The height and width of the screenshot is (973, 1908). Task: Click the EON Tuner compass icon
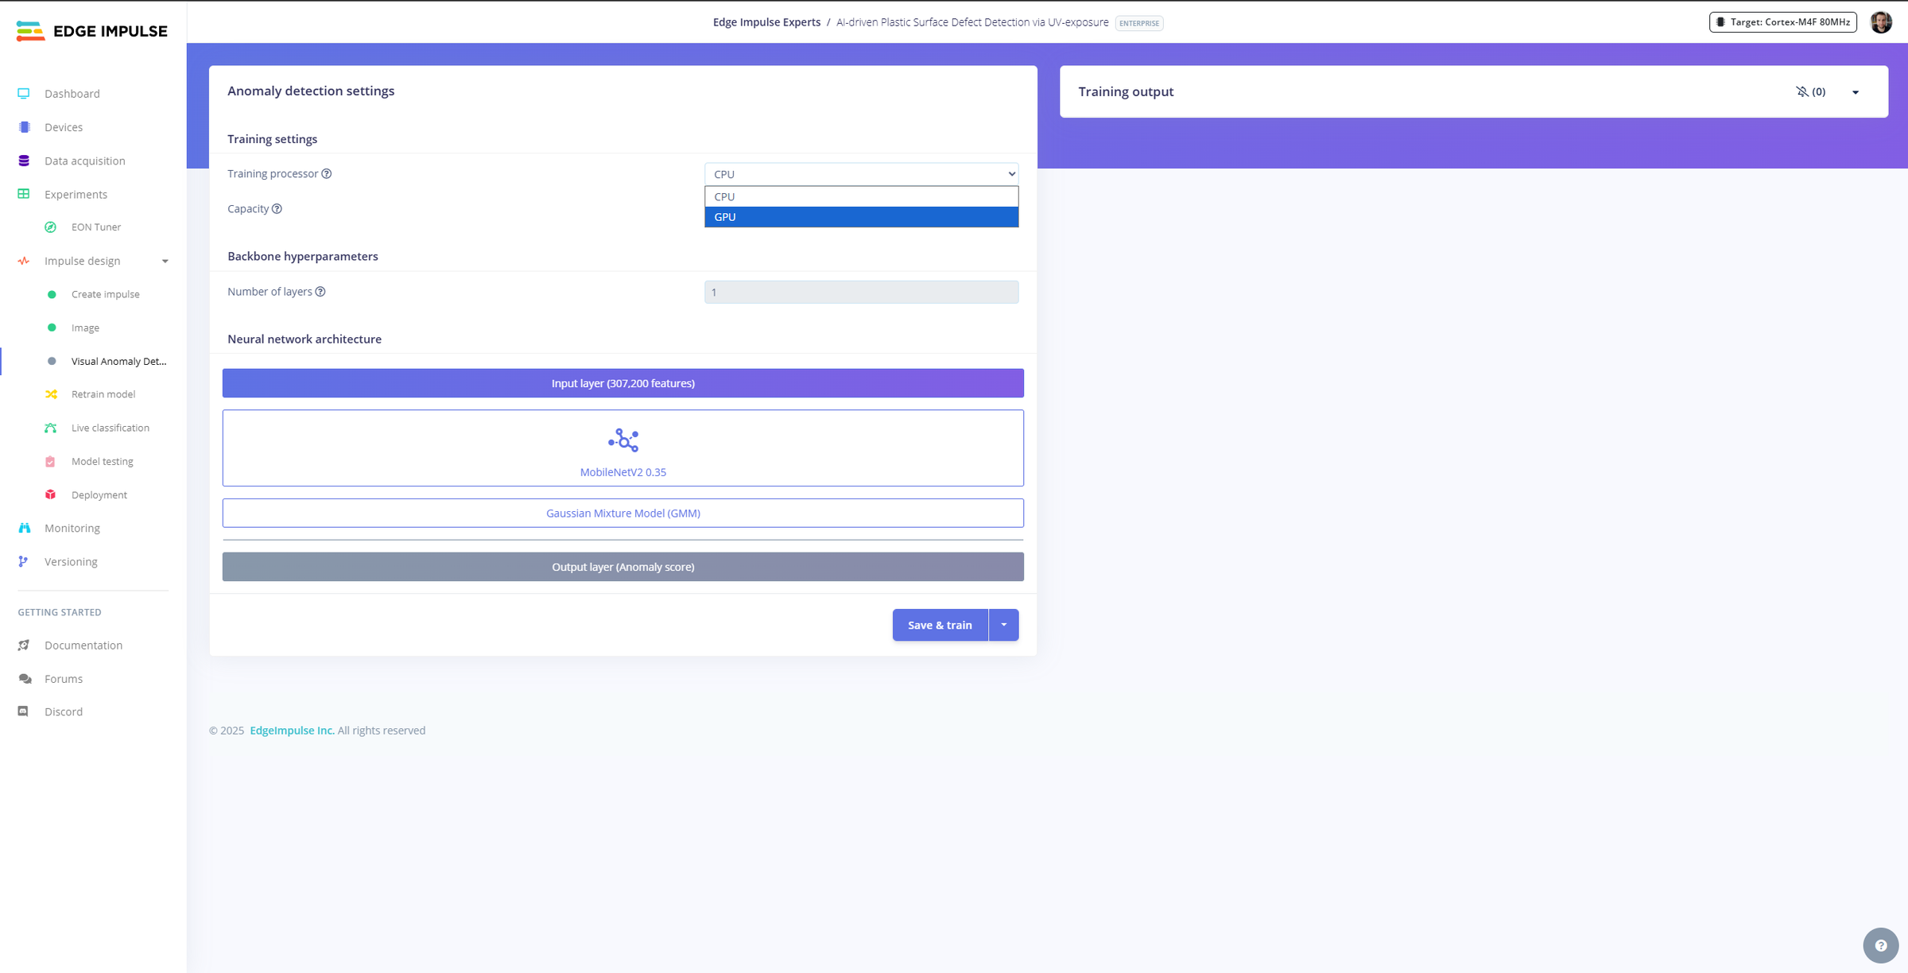[51, 227]
